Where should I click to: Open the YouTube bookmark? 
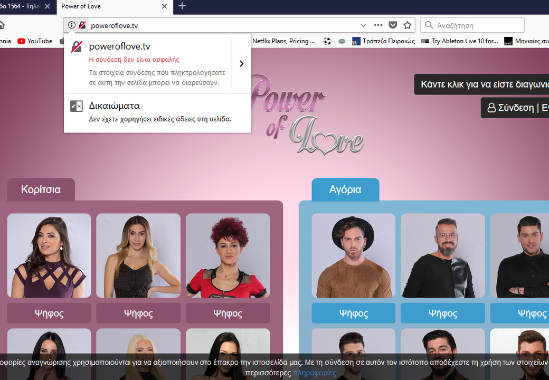click(x=35, y=41)
